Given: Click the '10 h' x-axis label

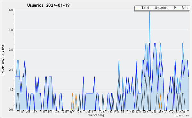Looking at the screenshot, I should click(87, 112).
